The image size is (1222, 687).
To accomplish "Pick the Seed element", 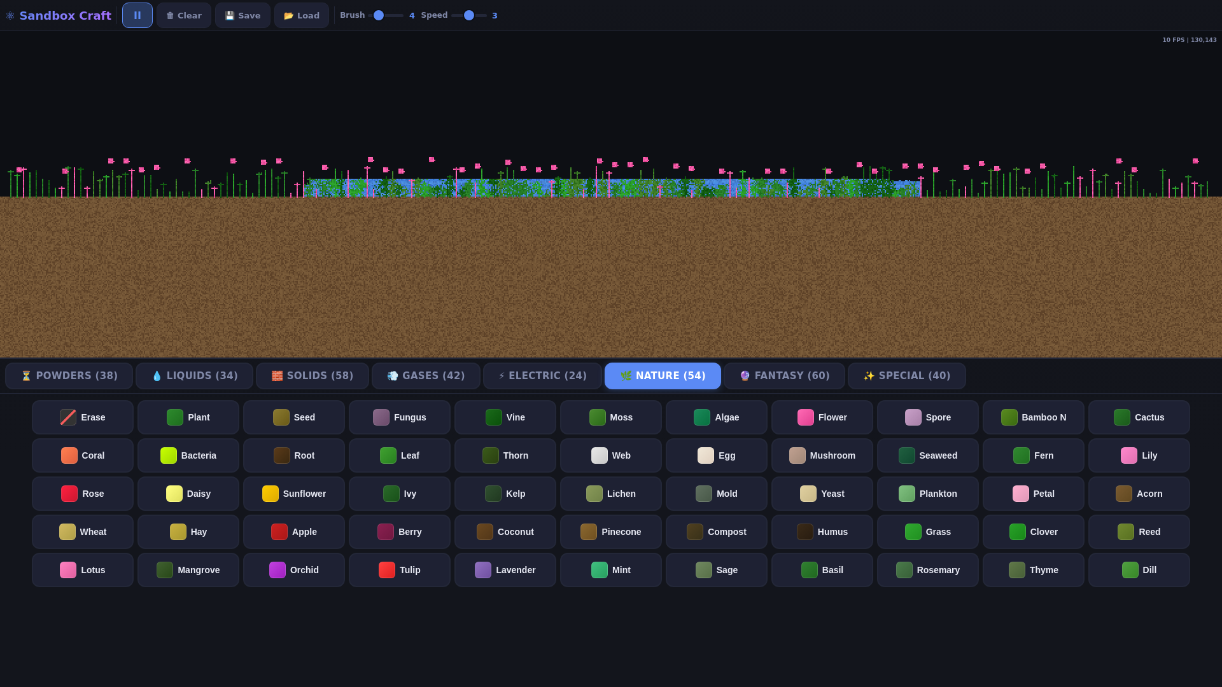I will tap(294, 417).
